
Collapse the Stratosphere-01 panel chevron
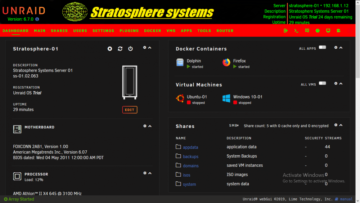[x=150, y=48]
